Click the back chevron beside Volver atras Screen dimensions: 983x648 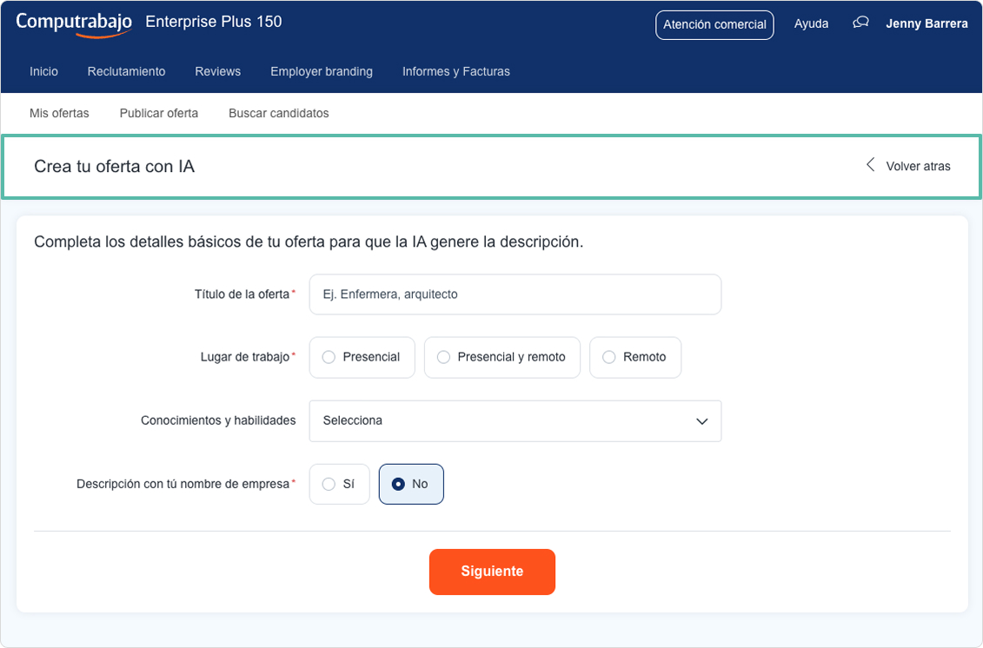(x=870, y=165)
